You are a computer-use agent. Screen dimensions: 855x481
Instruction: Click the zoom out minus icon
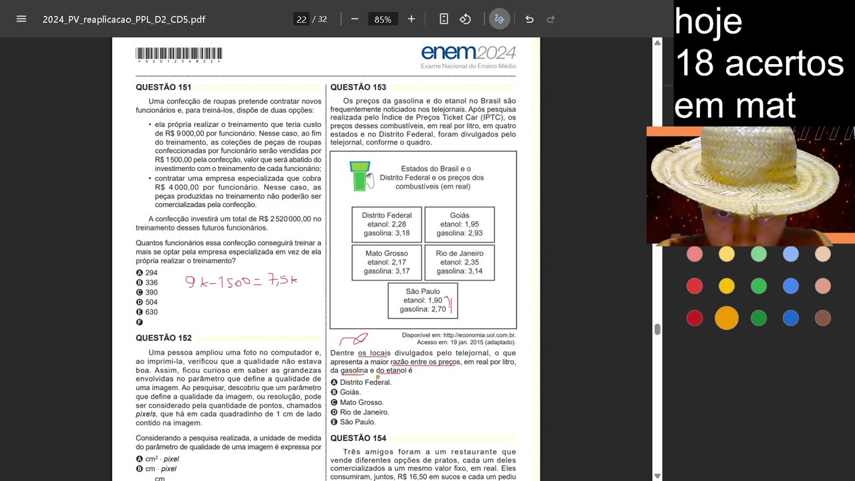pyautogui.click(x=355, y=19)
